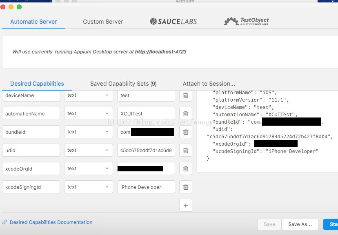Click the yellow minimize window button
Viewport: 338px width, 235px height.
tap(11, 7)
